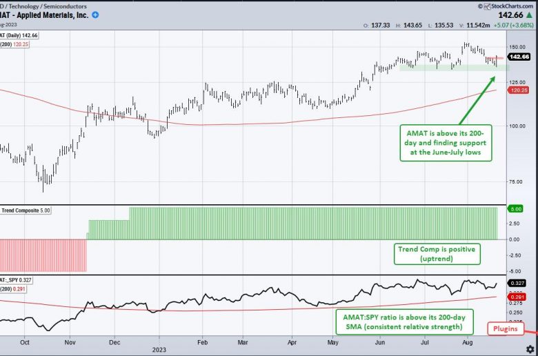Click the open value O: 137.33
This screenshot has width=538, height=356.
point(377,26)
